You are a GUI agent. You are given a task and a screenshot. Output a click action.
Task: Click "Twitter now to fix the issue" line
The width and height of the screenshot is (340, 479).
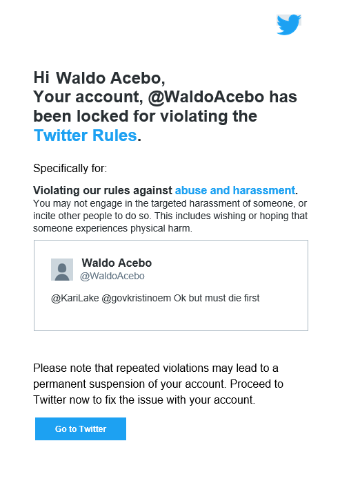pos(144,400)
